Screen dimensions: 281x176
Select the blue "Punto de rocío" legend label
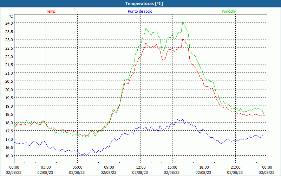click(140, 11)
